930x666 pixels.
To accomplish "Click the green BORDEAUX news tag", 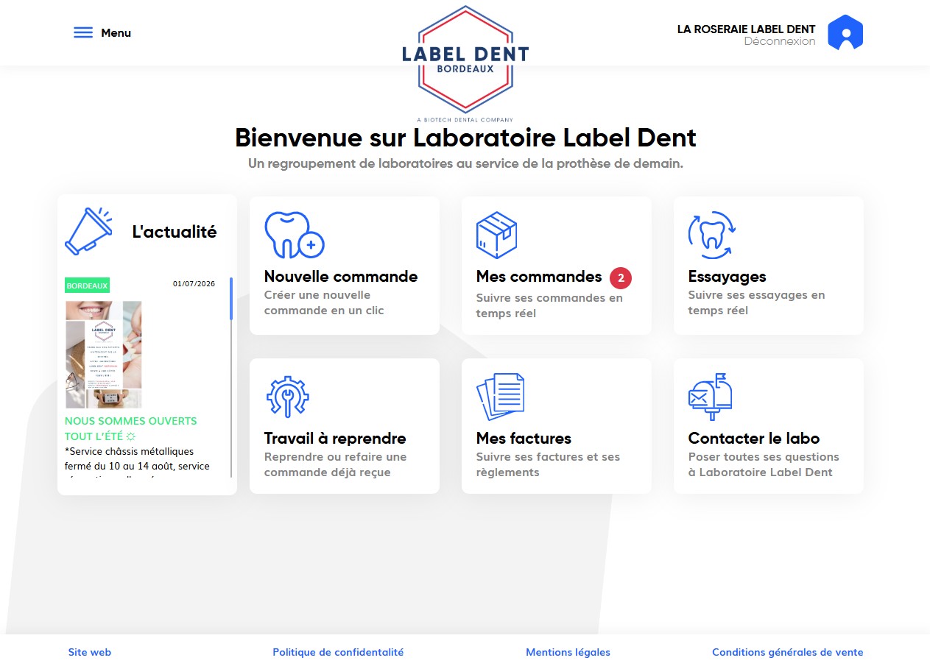I will coord(87,286).
